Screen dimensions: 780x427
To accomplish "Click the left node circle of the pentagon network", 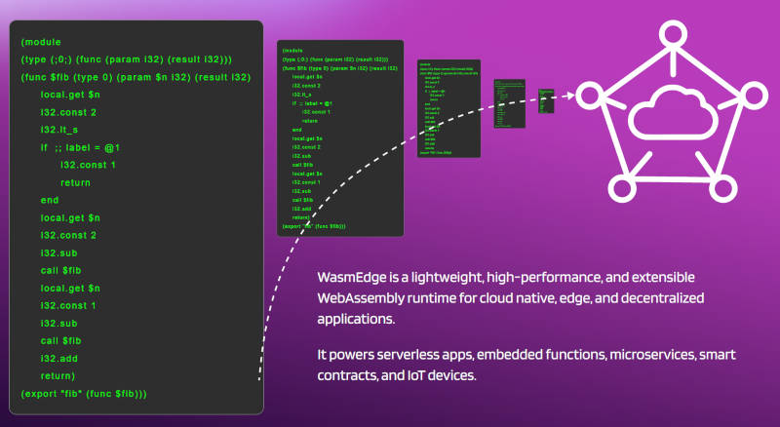I will click(x=591, y=96).
